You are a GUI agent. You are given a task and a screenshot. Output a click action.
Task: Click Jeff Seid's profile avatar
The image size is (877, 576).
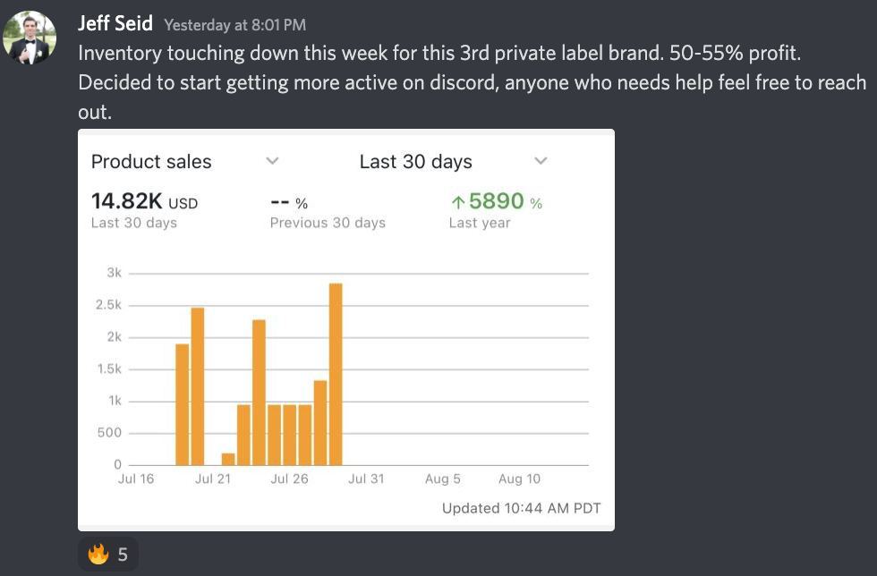point(30,38)
